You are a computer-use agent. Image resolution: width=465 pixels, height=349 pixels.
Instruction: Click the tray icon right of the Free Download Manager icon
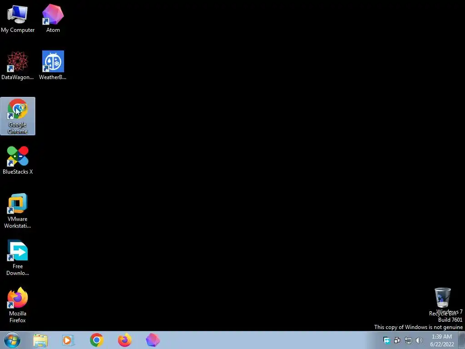[x=397, y=340]
